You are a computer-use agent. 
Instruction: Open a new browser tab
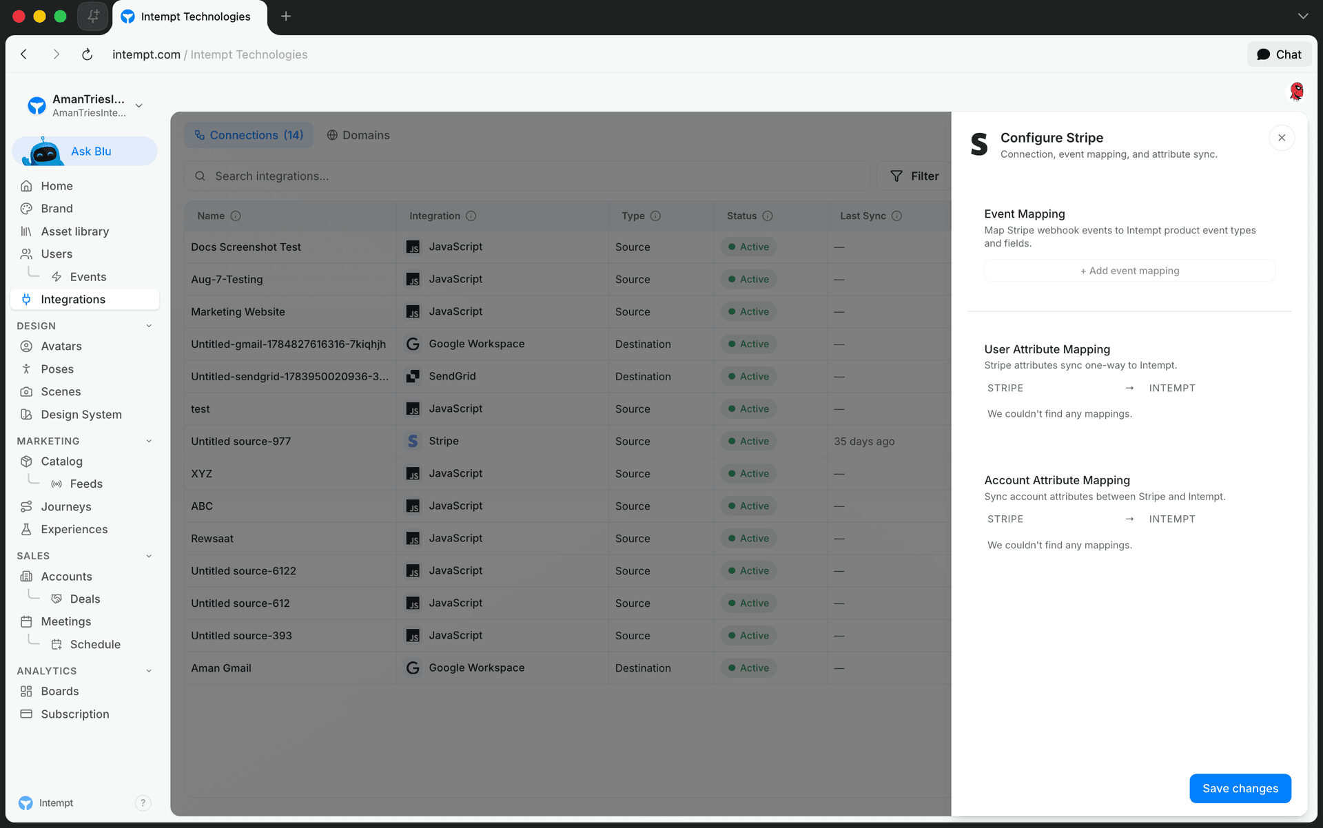pyautogui.click(x=286, y=16)
